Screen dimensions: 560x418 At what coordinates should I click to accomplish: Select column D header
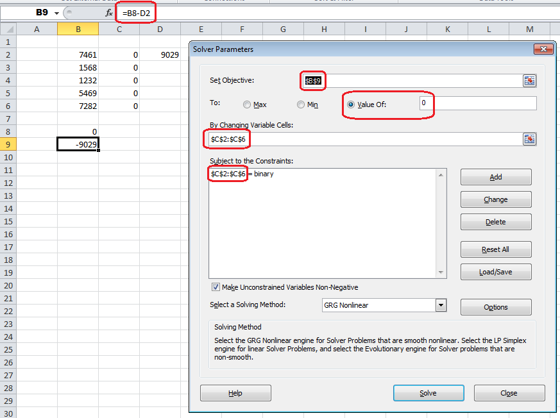point(160,29)
